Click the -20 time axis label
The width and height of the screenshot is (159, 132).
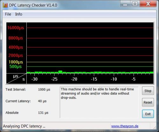[x=74, y=79]
